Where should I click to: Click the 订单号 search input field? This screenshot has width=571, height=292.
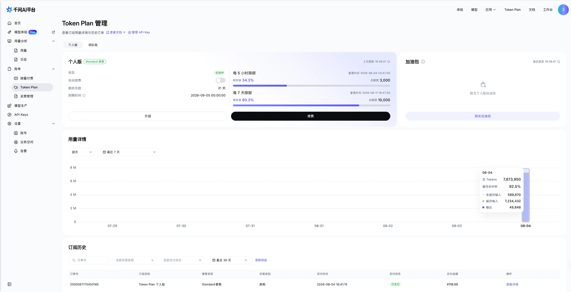click(89, 260)
